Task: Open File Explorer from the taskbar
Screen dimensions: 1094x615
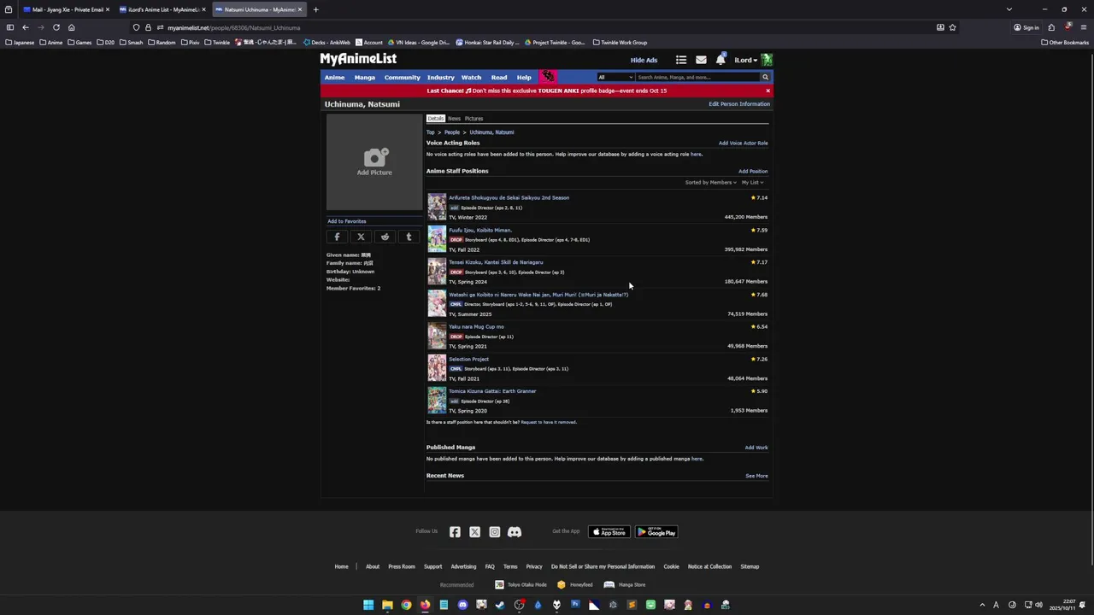Action: coord(387,605)
